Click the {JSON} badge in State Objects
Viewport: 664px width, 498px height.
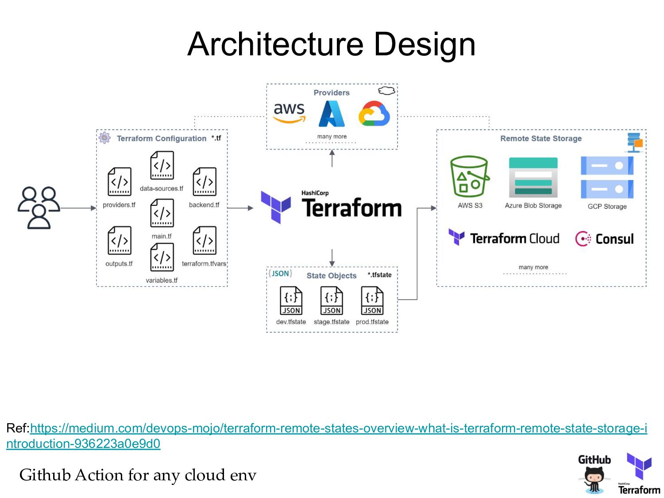coord(280,274)
